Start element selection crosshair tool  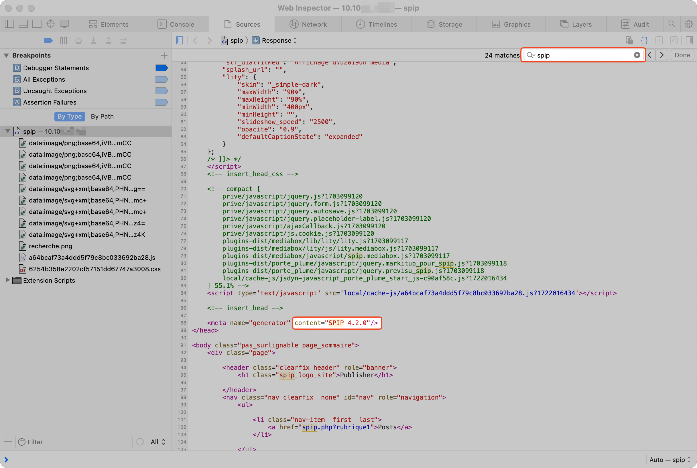click(51, 24)
